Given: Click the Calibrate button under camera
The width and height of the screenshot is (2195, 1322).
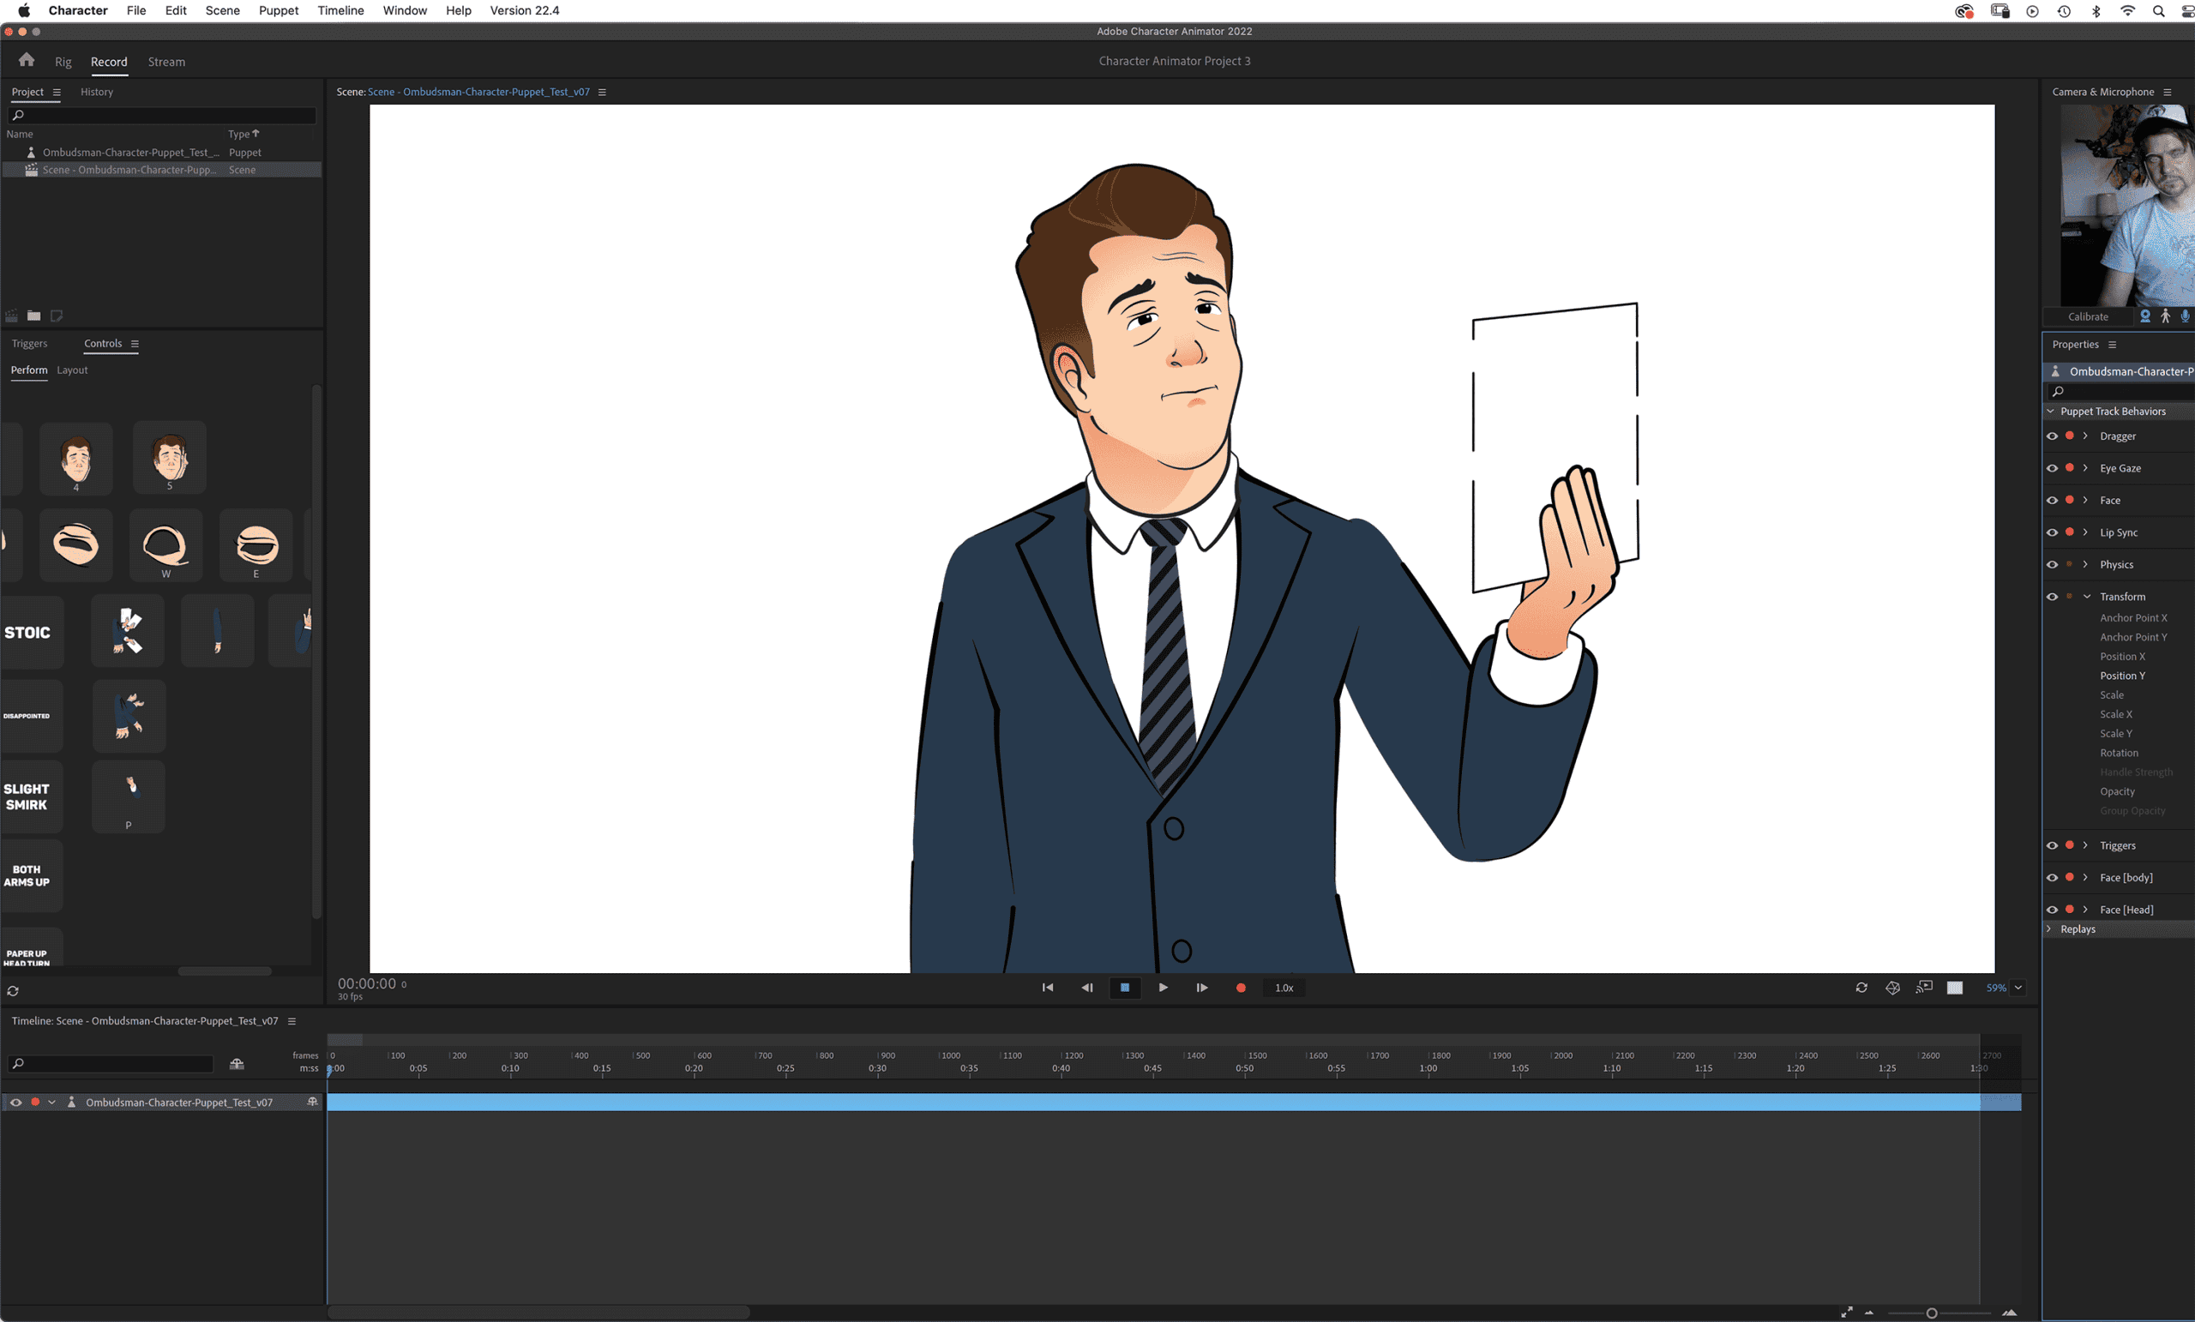Looking at the screenshot, I should [2087, 316].
